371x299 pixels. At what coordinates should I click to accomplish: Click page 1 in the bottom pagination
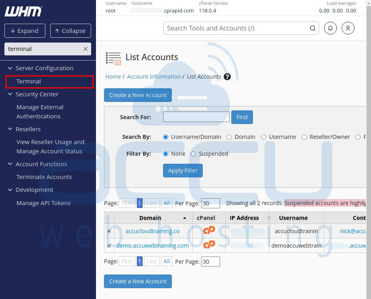(x=140, y=261)
